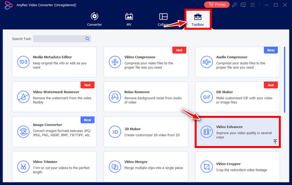This screenshot has height=185, width=292.
Task: Click the Video Trimmer scissors icon
Action: pos(23,166)
